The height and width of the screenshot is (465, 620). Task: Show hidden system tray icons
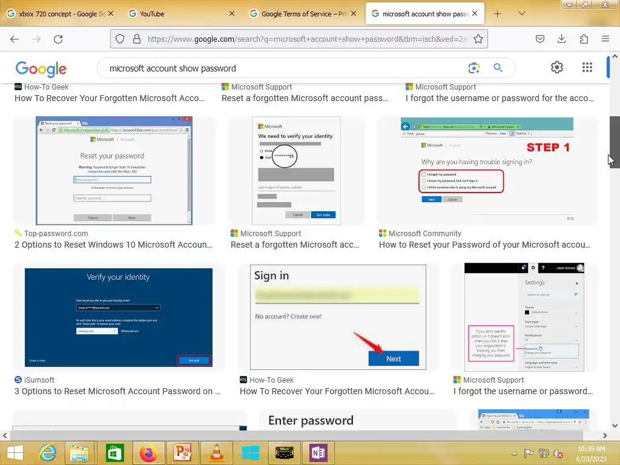point(514,454)
